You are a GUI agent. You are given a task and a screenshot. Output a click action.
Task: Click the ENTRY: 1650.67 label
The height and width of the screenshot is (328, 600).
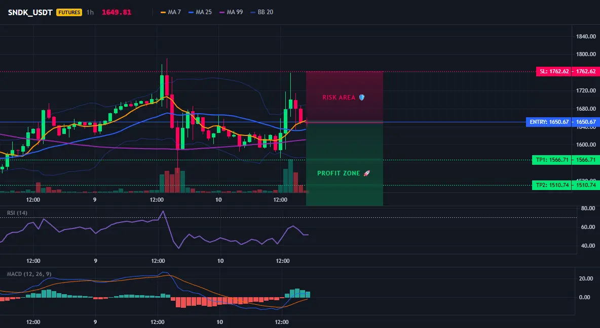[x=549, y=122]
